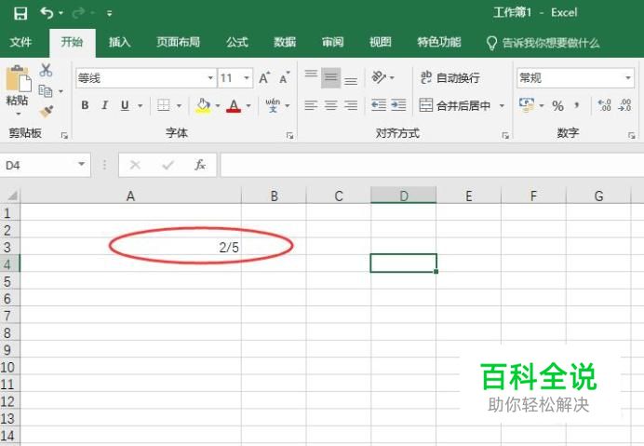Click the Redo arrow icon
Screen dimensions: 644x446
[x=78, y=13]
